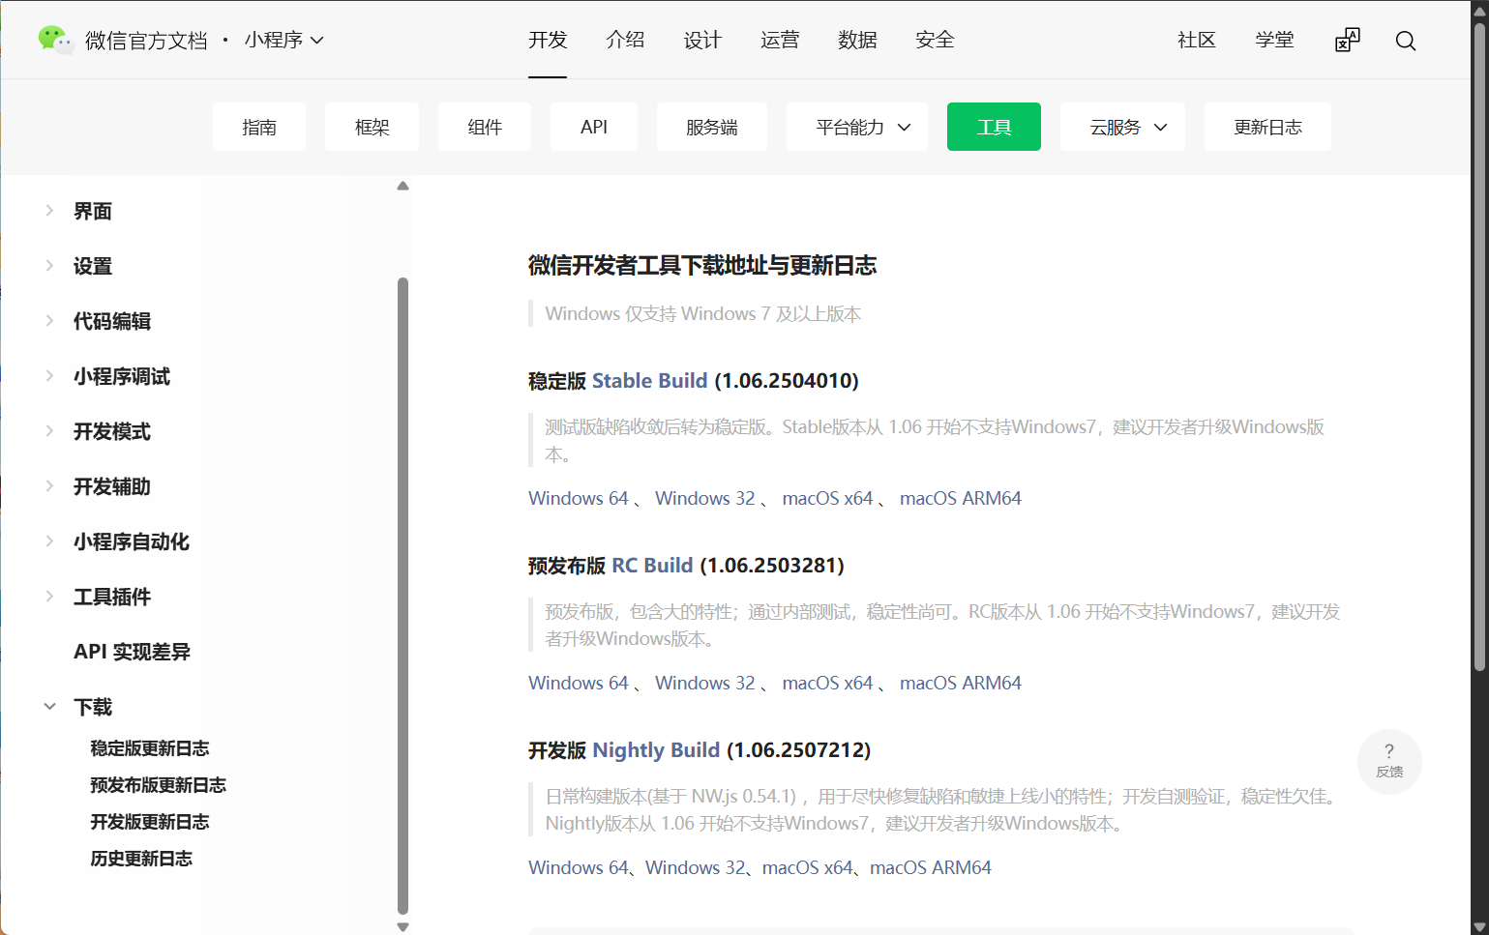The image size is (1489, 935).
Task: Select the 组件 sub-navigation button
Action: pyautogui.click(x=485, y=127)
